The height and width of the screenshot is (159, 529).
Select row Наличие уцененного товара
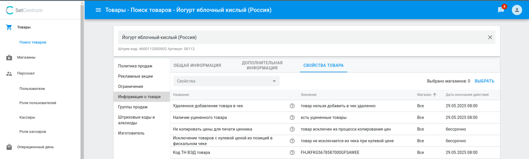(335, 118)
